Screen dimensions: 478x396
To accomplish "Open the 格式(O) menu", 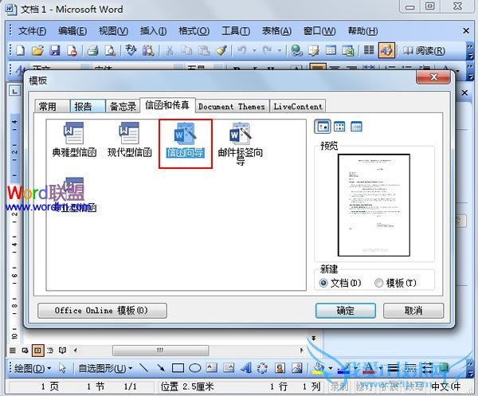I will [194, 31].
